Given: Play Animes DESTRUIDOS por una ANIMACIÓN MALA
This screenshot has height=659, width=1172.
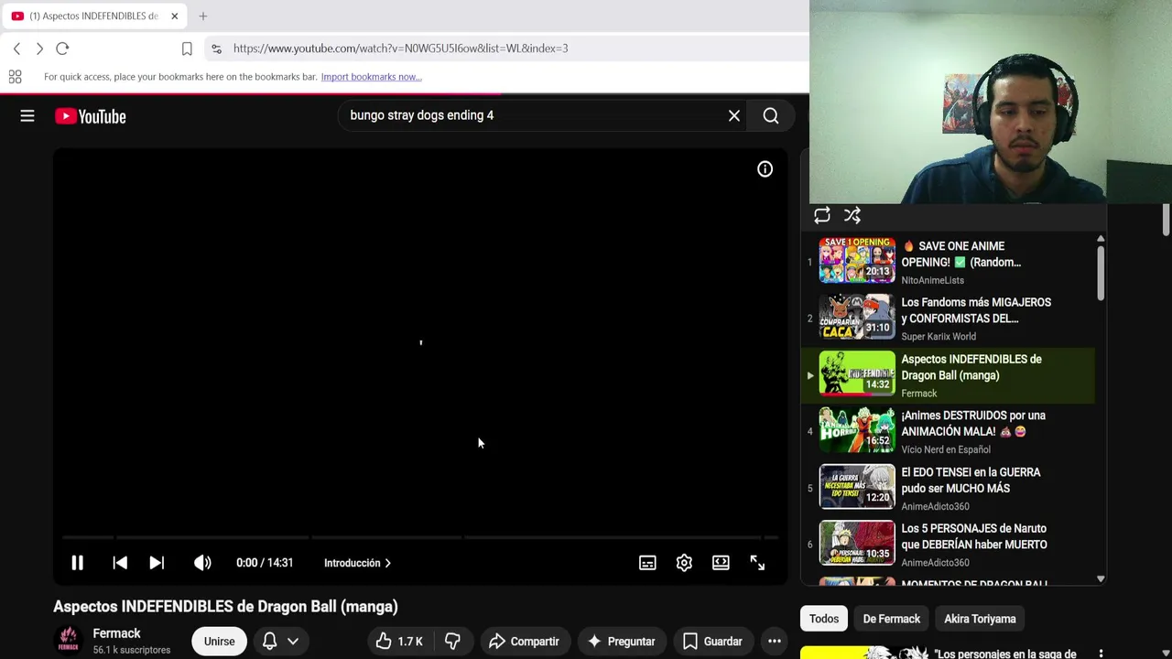Looking at the screenshot, I should 948,432.
